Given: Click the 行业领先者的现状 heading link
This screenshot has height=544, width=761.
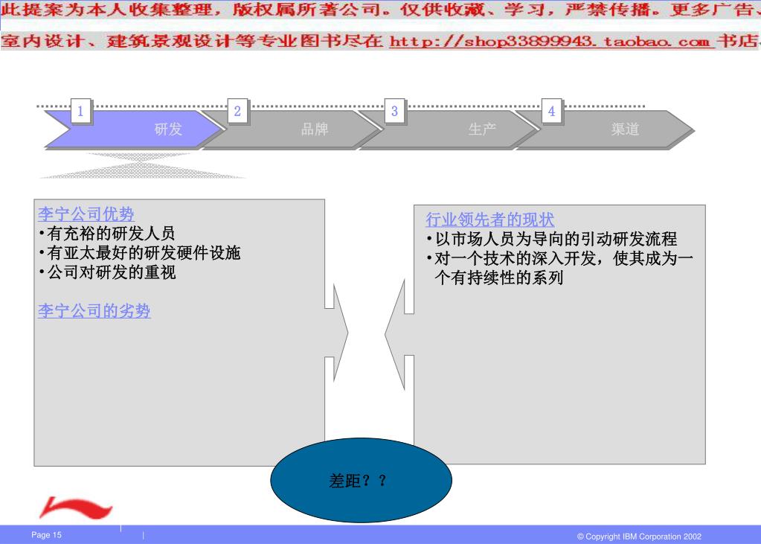Looking at the screenshot, I should [489, 220].
